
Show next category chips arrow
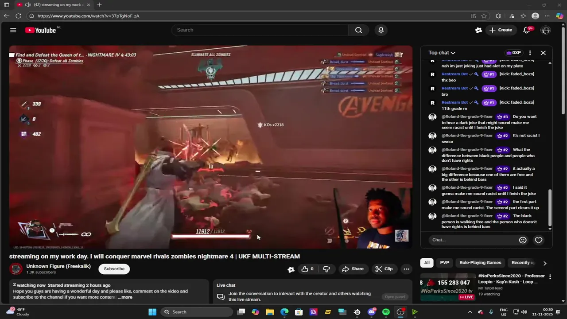[x=545, y=263]
